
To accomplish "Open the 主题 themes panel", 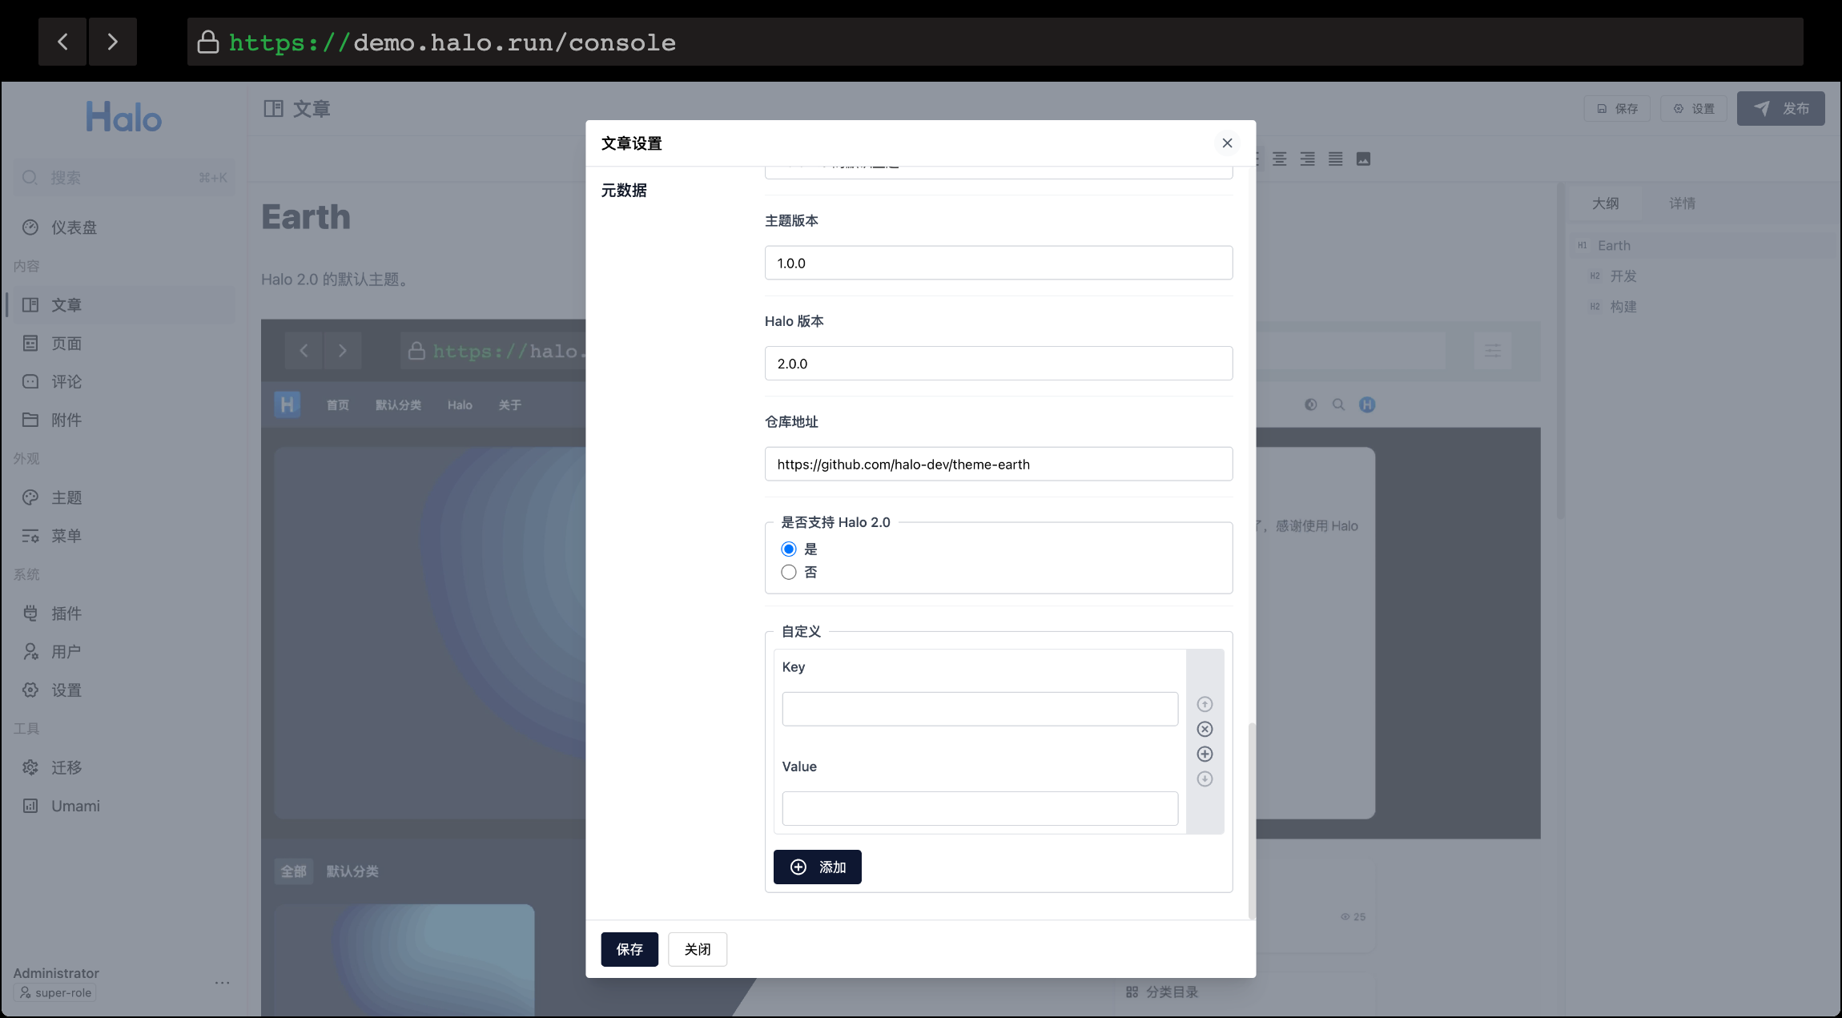I will click(x=66, y=497).
